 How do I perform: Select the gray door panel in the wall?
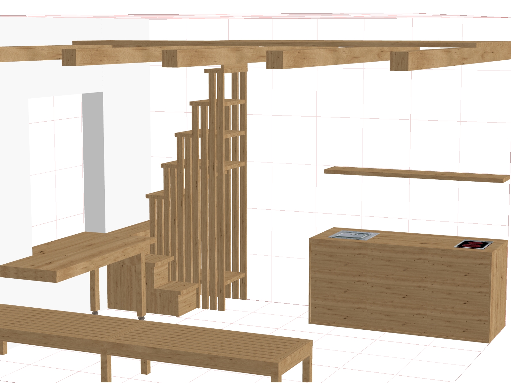point(94,162)
